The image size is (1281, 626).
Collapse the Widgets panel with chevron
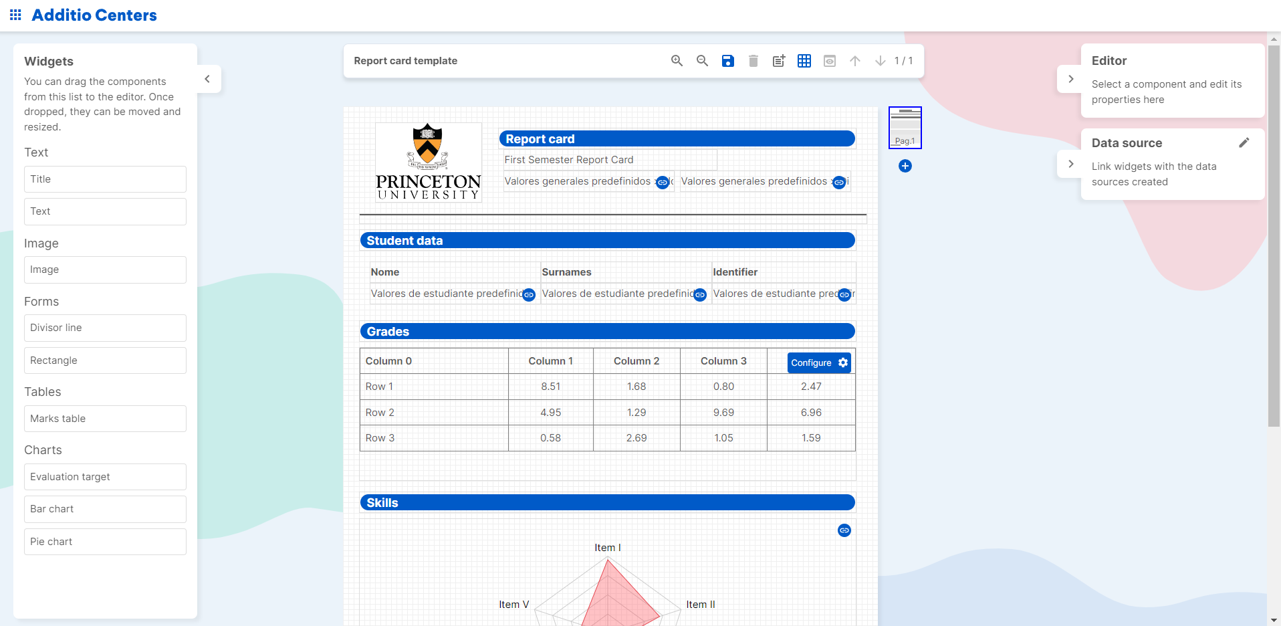pos(207,78)
